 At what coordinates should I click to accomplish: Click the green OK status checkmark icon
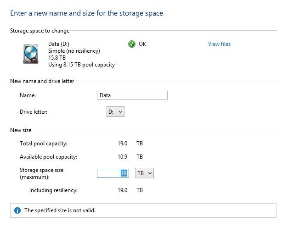coord(132,44)
